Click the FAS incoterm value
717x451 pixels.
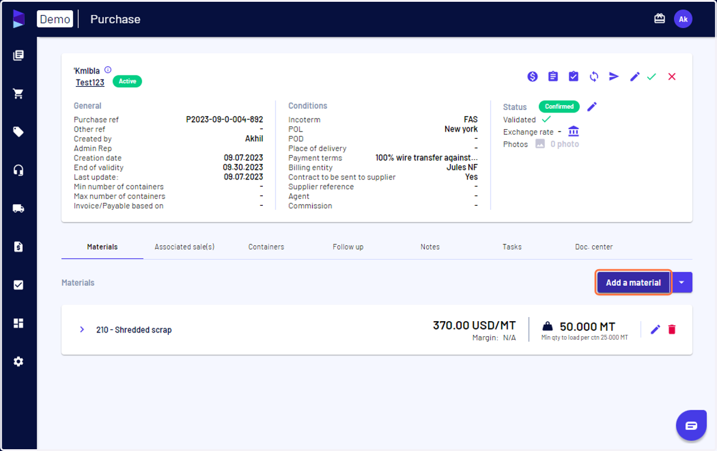point(471,120)
